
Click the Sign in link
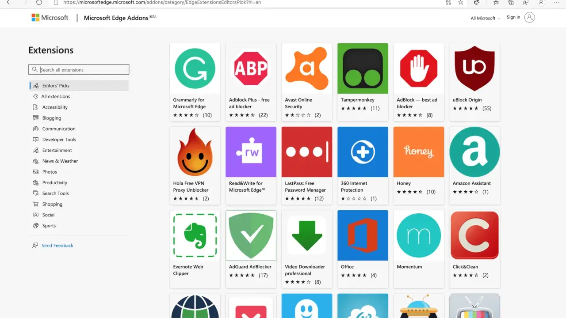[513, 17]
